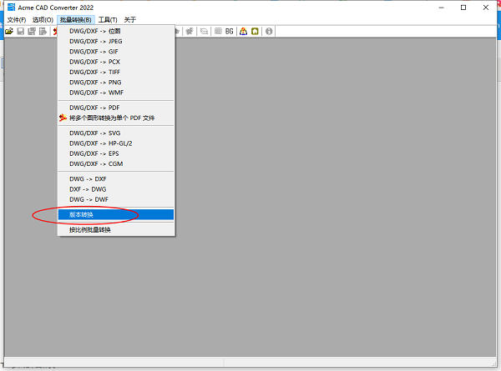Click the BG background color toolbar button
Screen dimensions: 501x371
[230, 31]
